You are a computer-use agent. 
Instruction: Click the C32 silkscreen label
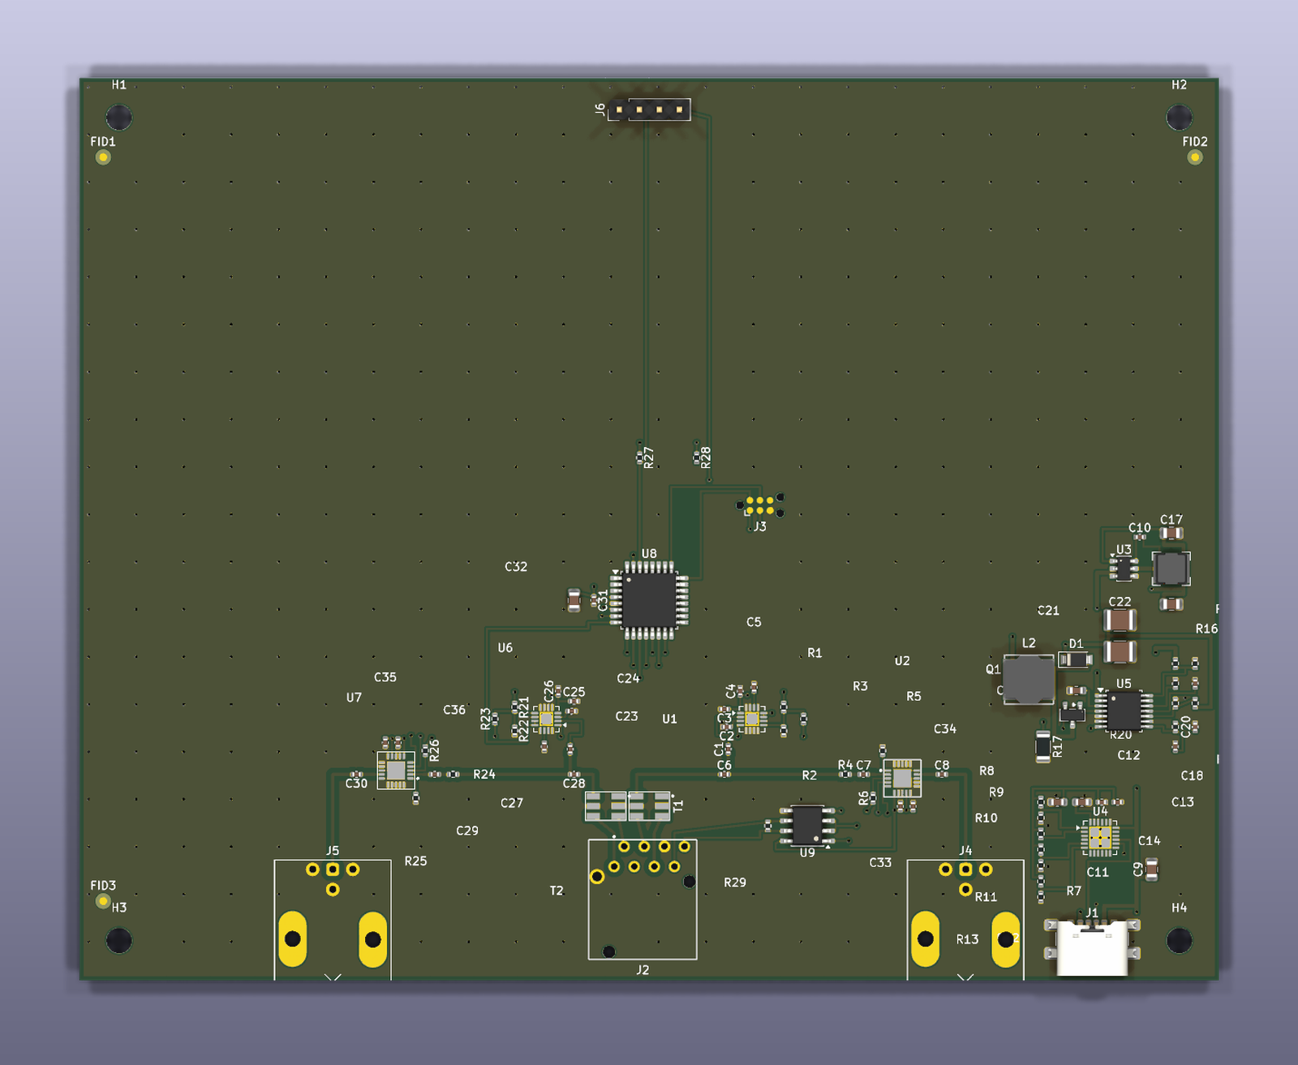point(516,567)
